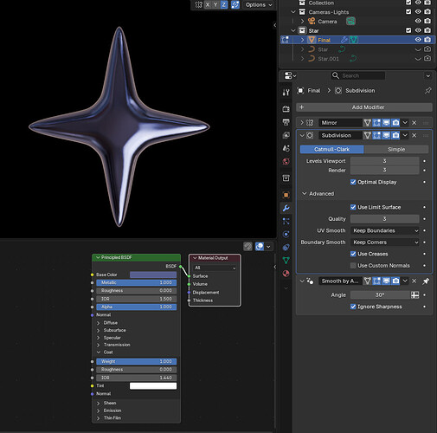437x433 pixels.
Task: Open the View Layer properties tab
Action: (x=286, y=135)
